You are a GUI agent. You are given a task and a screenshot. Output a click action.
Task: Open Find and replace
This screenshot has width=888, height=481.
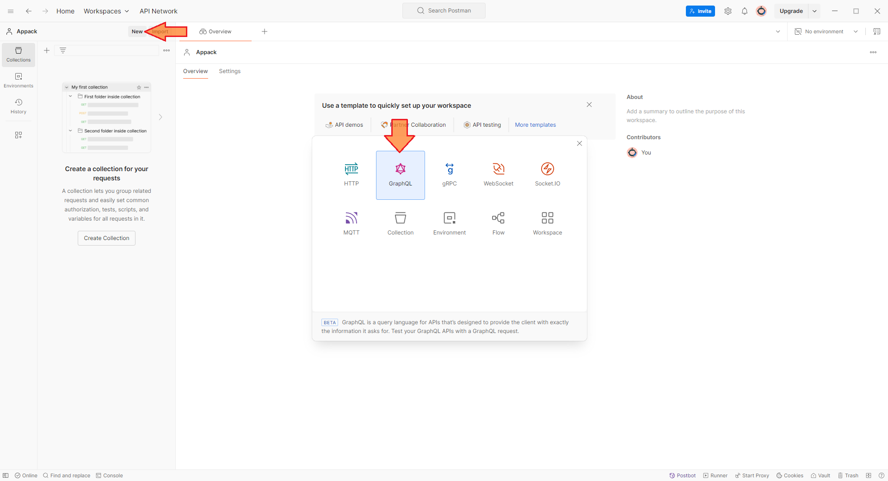(67, 475)
